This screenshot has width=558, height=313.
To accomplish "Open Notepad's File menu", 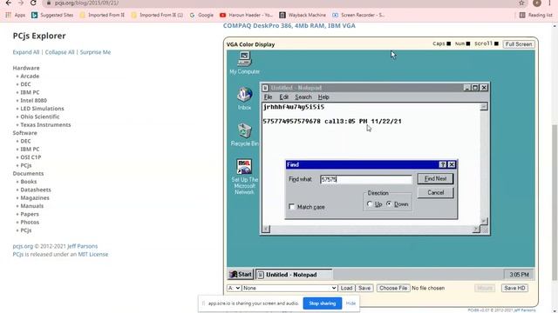I will [268, 97].
